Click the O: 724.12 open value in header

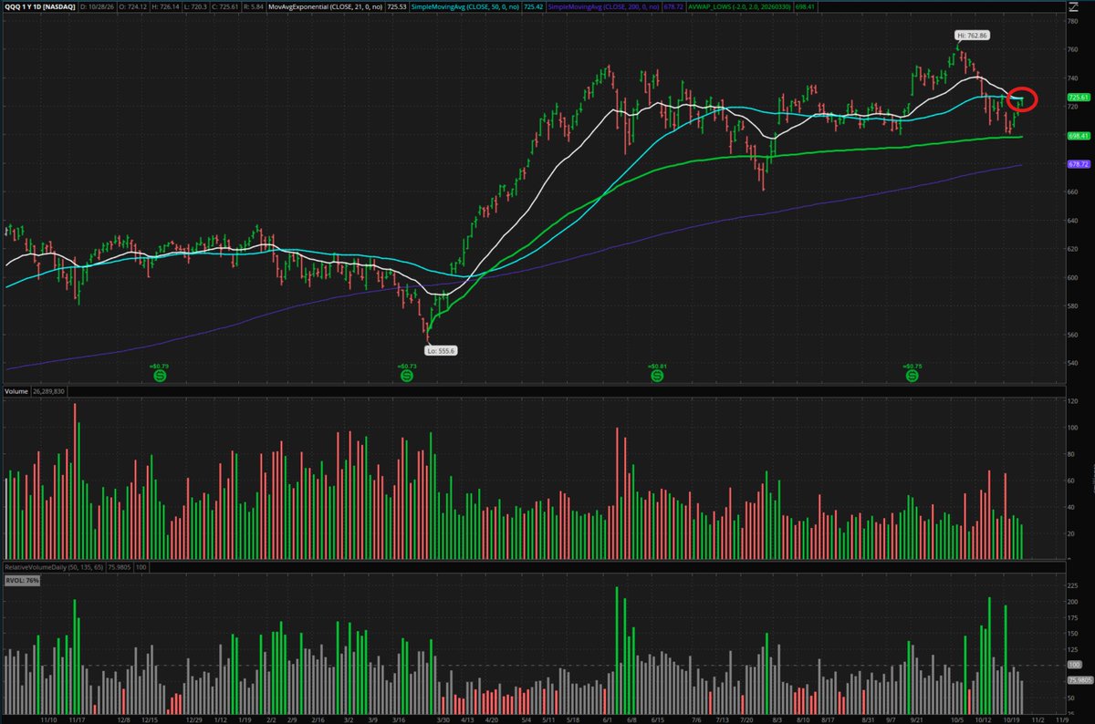coord(132,7)
